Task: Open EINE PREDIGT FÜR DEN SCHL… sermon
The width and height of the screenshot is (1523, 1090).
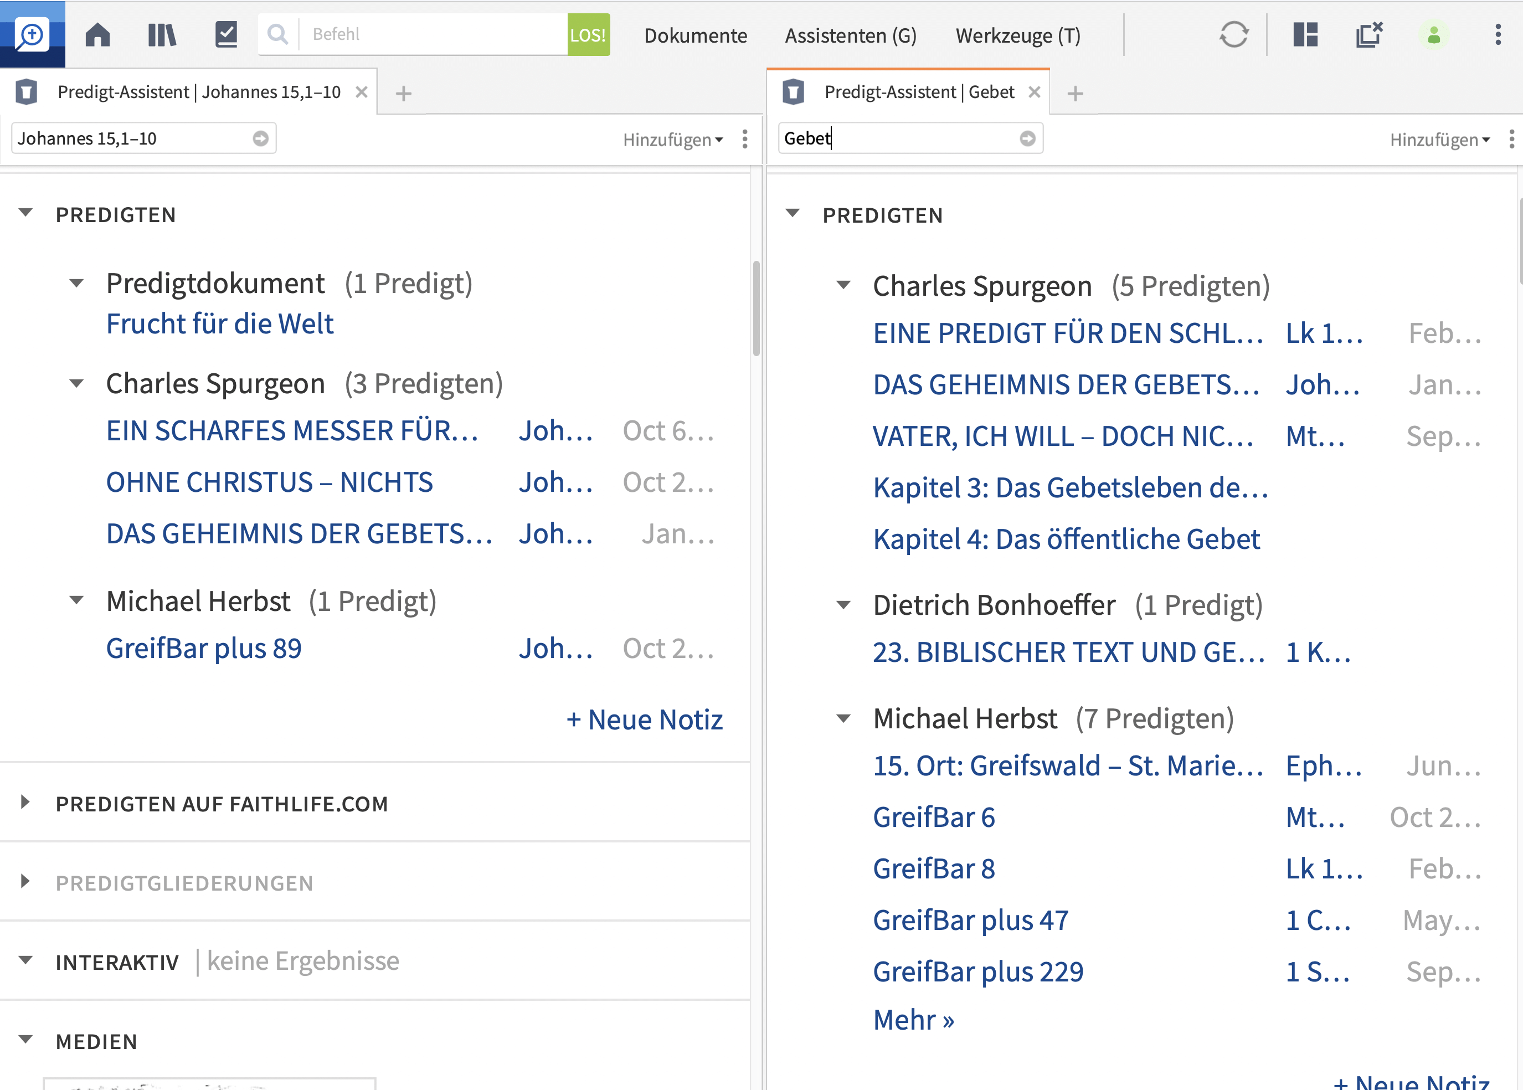Action: 1068,333
